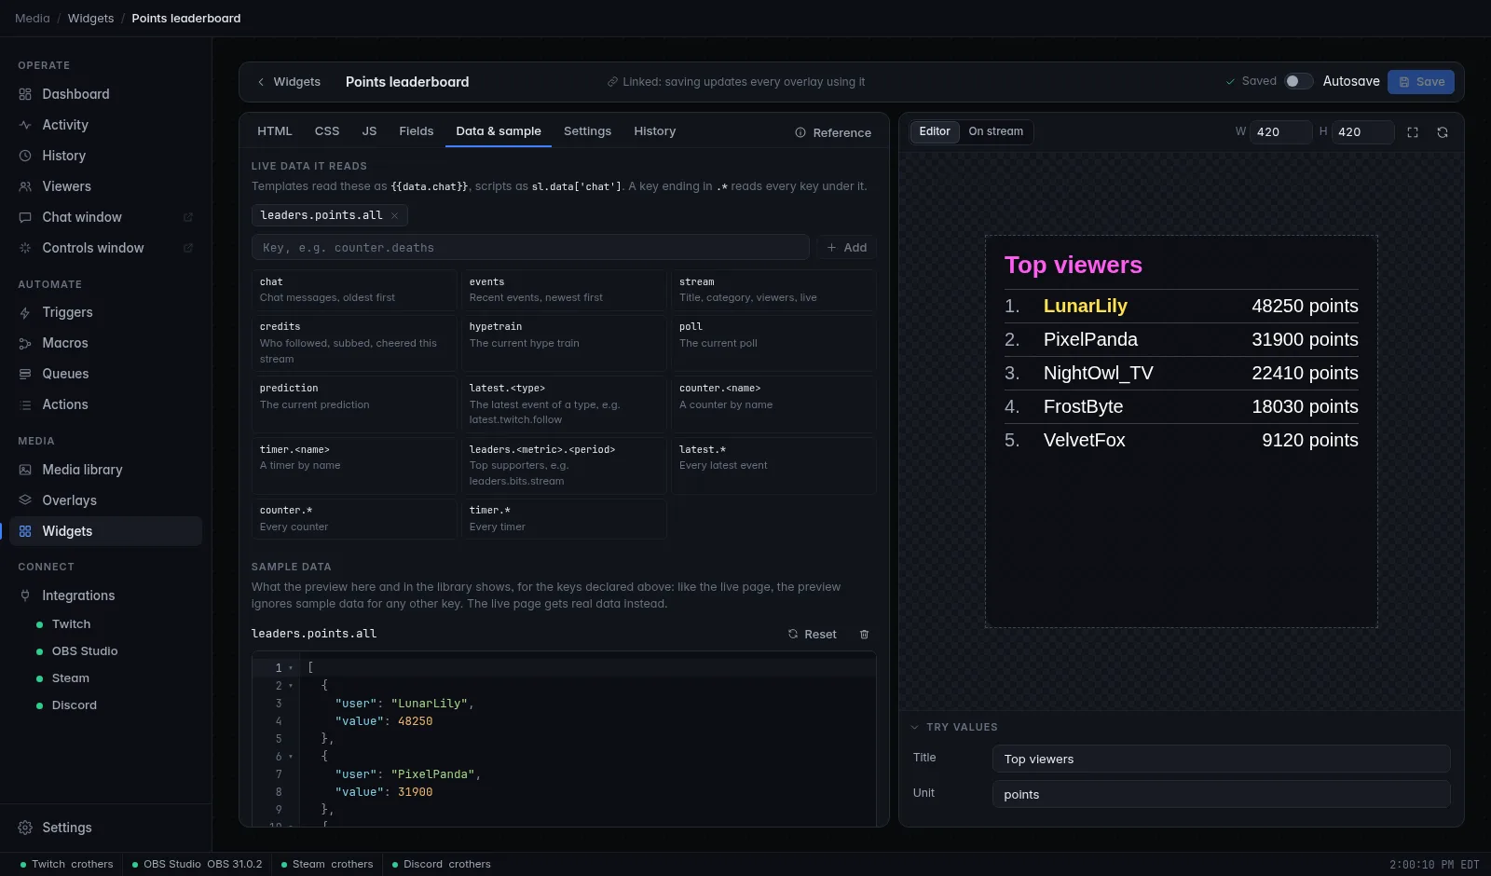1491x876 pixels.
Task: Fold the JSON object at line 6
Action: [291, 757]
